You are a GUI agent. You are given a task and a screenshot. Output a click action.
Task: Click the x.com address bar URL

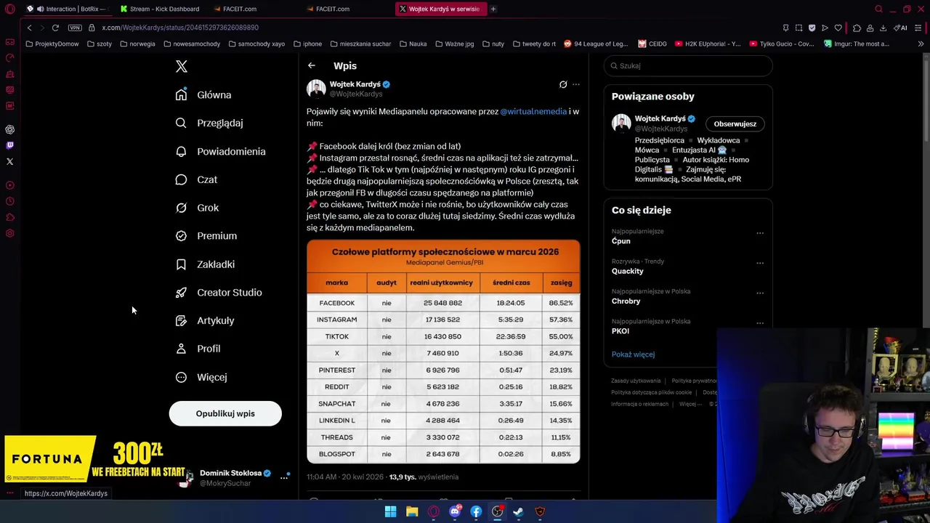coord(180,28)
